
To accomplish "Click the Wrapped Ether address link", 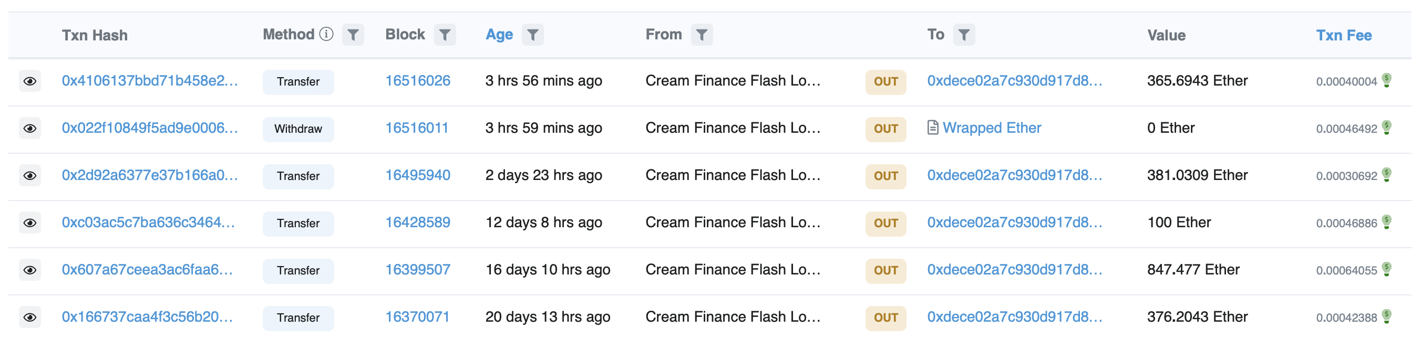I will click(x=991, y=128).
